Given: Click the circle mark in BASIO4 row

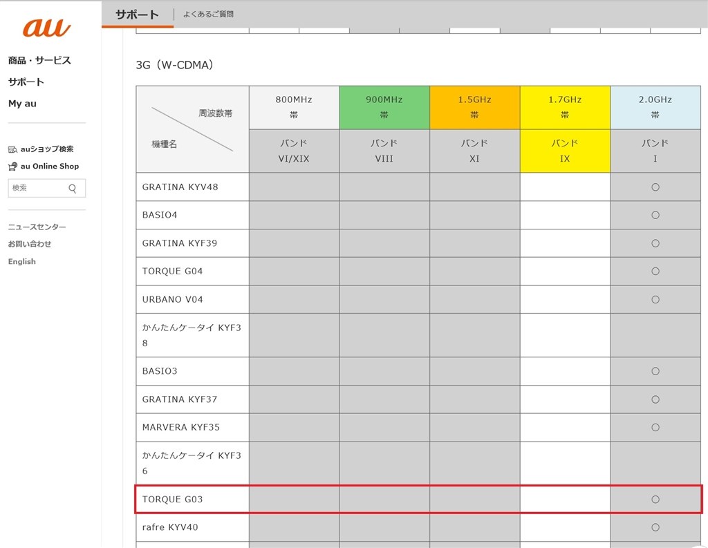Looking at the screenshot, I should point(655,216).
